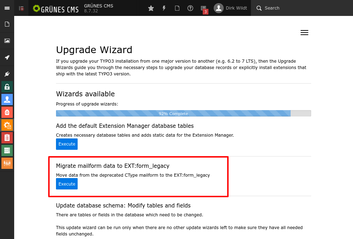The image size is (353, 239).
Task: Open the recent documents icon in the top bar
Action: [177, 8]
